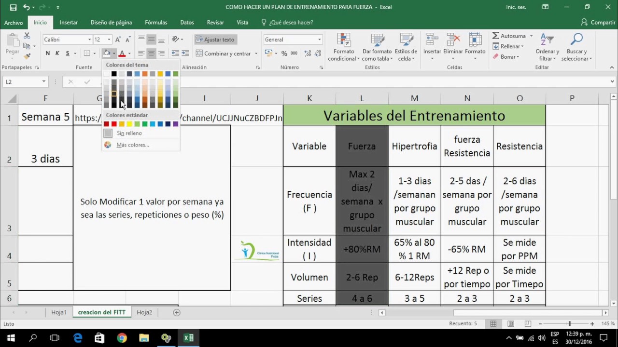Screen dimensions: 618x347
Task: Open the Windows Start menu
Action: (x=11, y=338)
